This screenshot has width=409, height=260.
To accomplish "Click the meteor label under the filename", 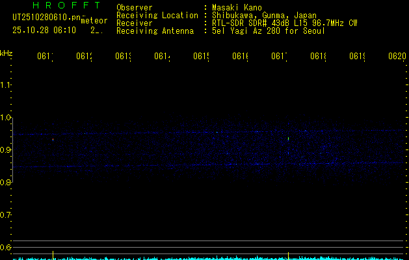I will coord(94,20).
